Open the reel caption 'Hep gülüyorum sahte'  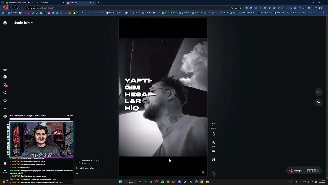tap(85, 168)
